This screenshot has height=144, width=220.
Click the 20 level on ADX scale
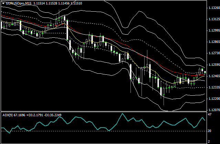[210, 131]
